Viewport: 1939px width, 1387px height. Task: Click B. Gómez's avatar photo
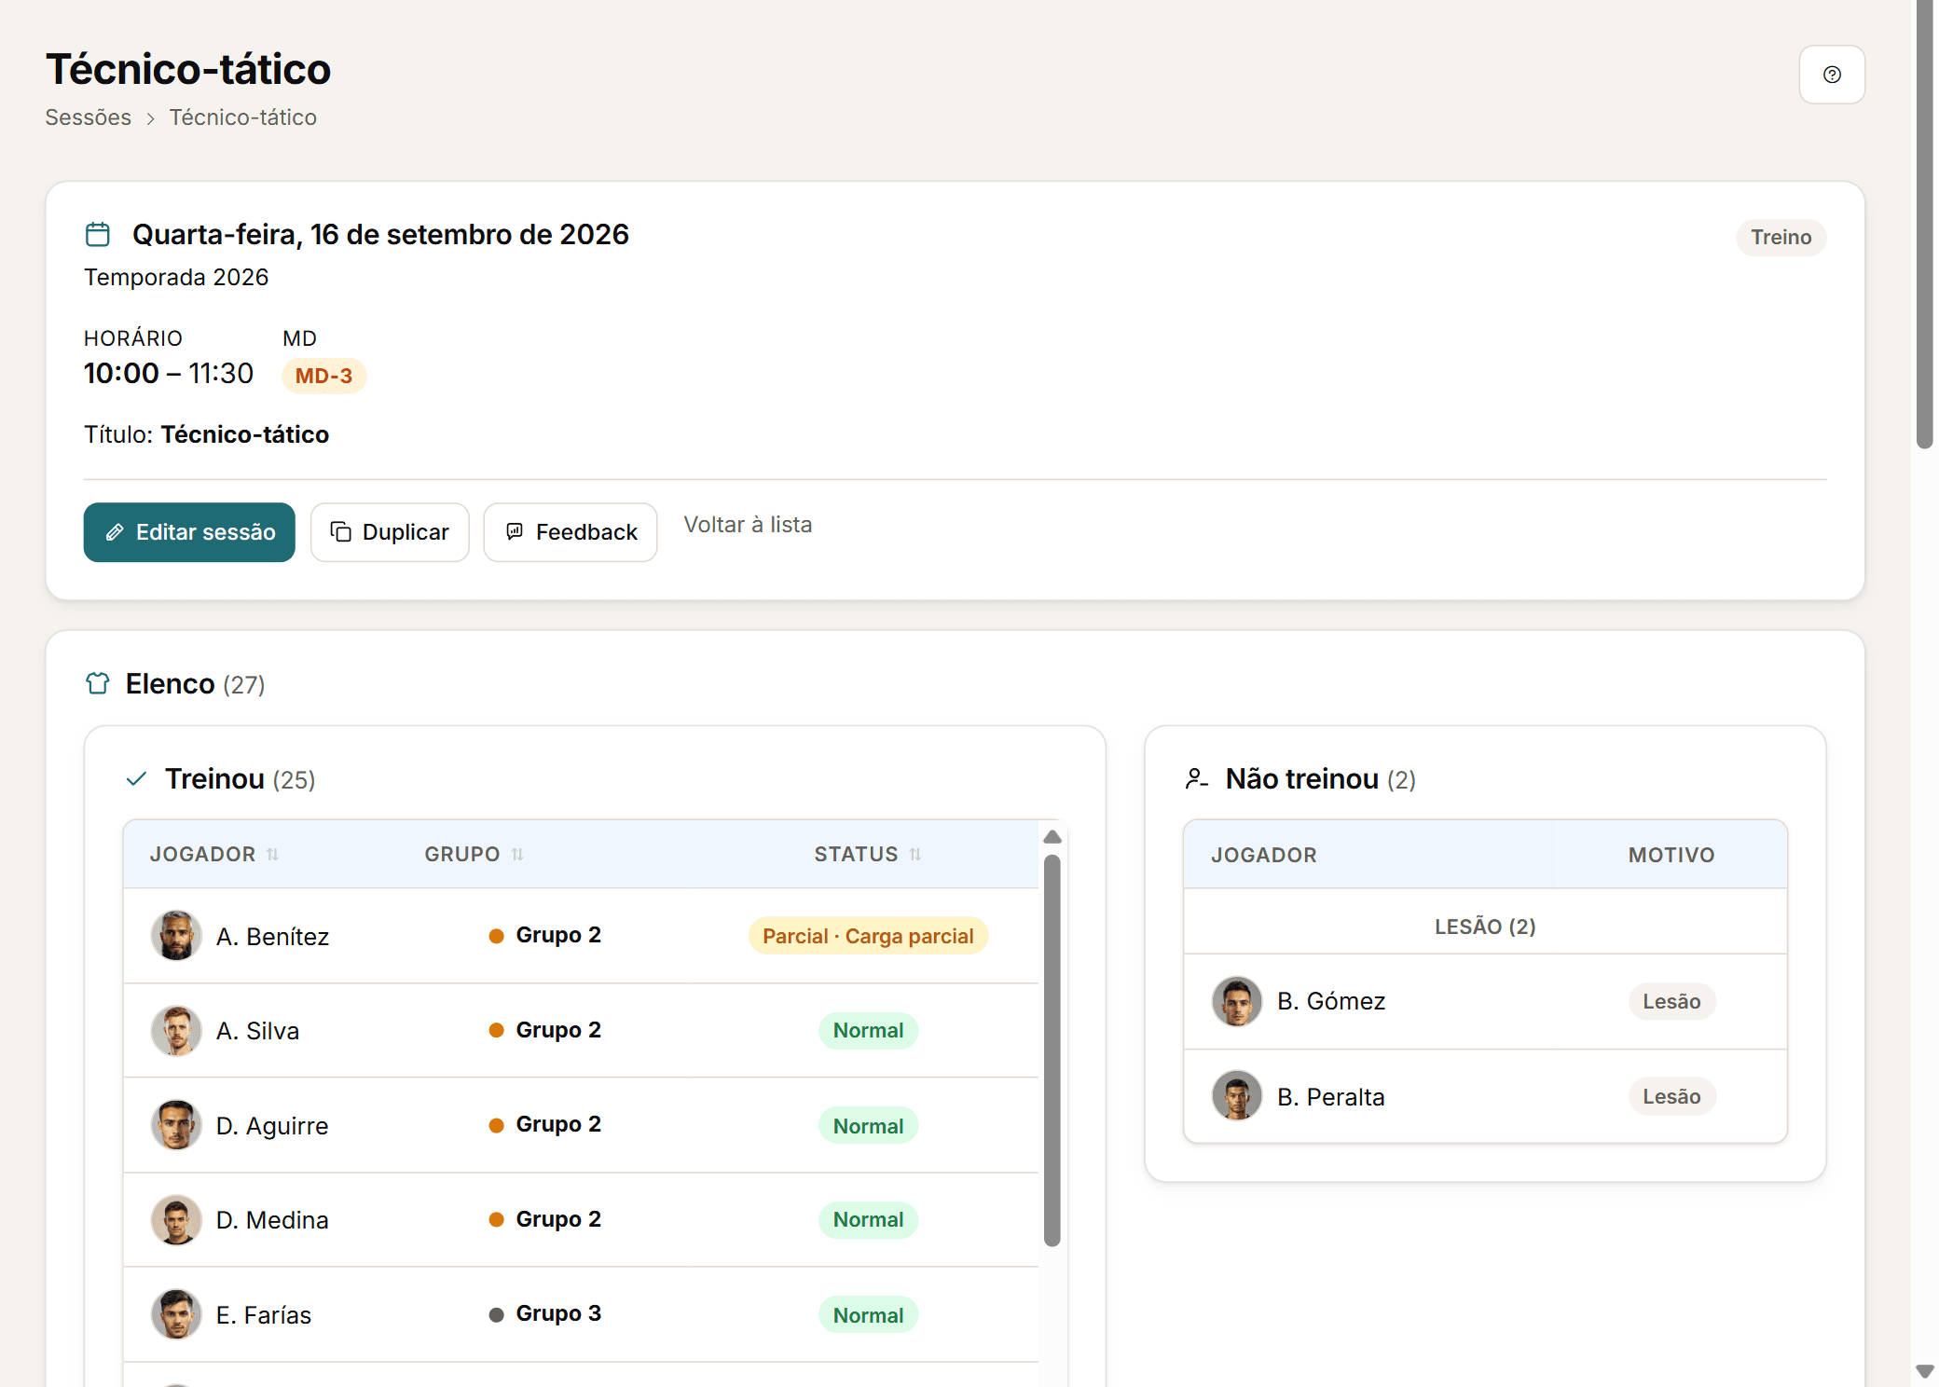1237,1001
